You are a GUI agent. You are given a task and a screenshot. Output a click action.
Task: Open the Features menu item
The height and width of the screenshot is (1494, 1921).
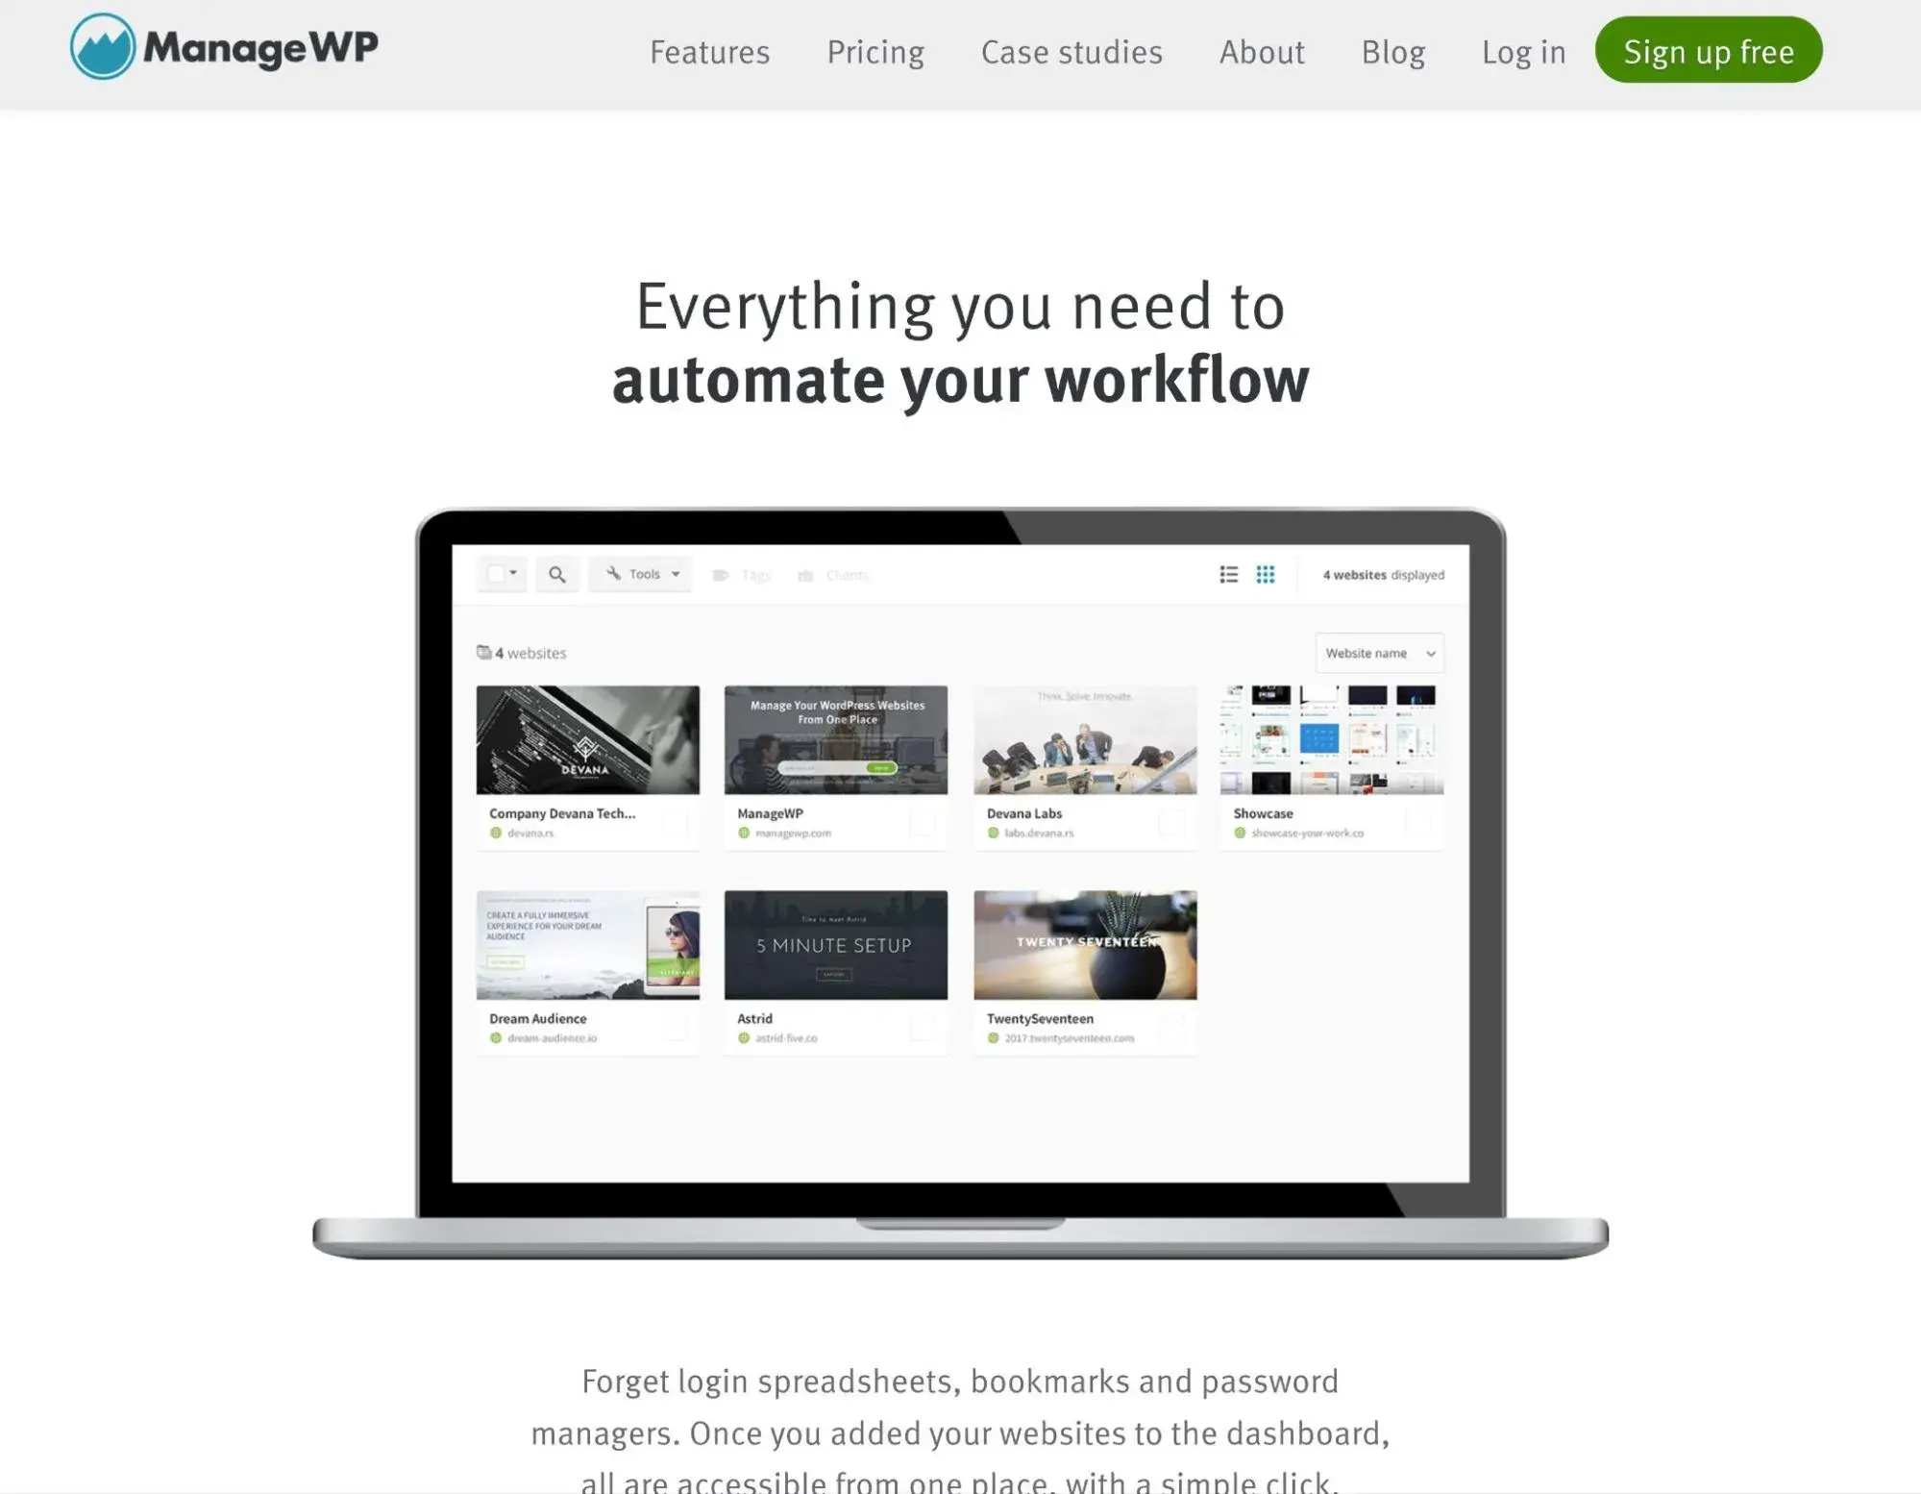(709, 52)
